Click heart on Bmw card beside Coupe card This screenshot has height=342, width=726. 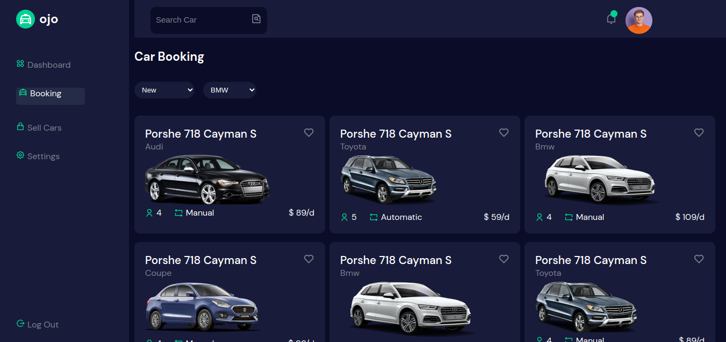click(x=504, y=259)
